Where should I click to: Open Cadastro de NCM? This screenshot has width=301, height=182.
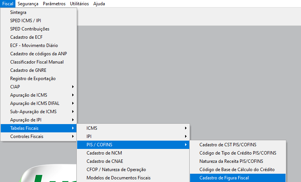tap(104, 153)
